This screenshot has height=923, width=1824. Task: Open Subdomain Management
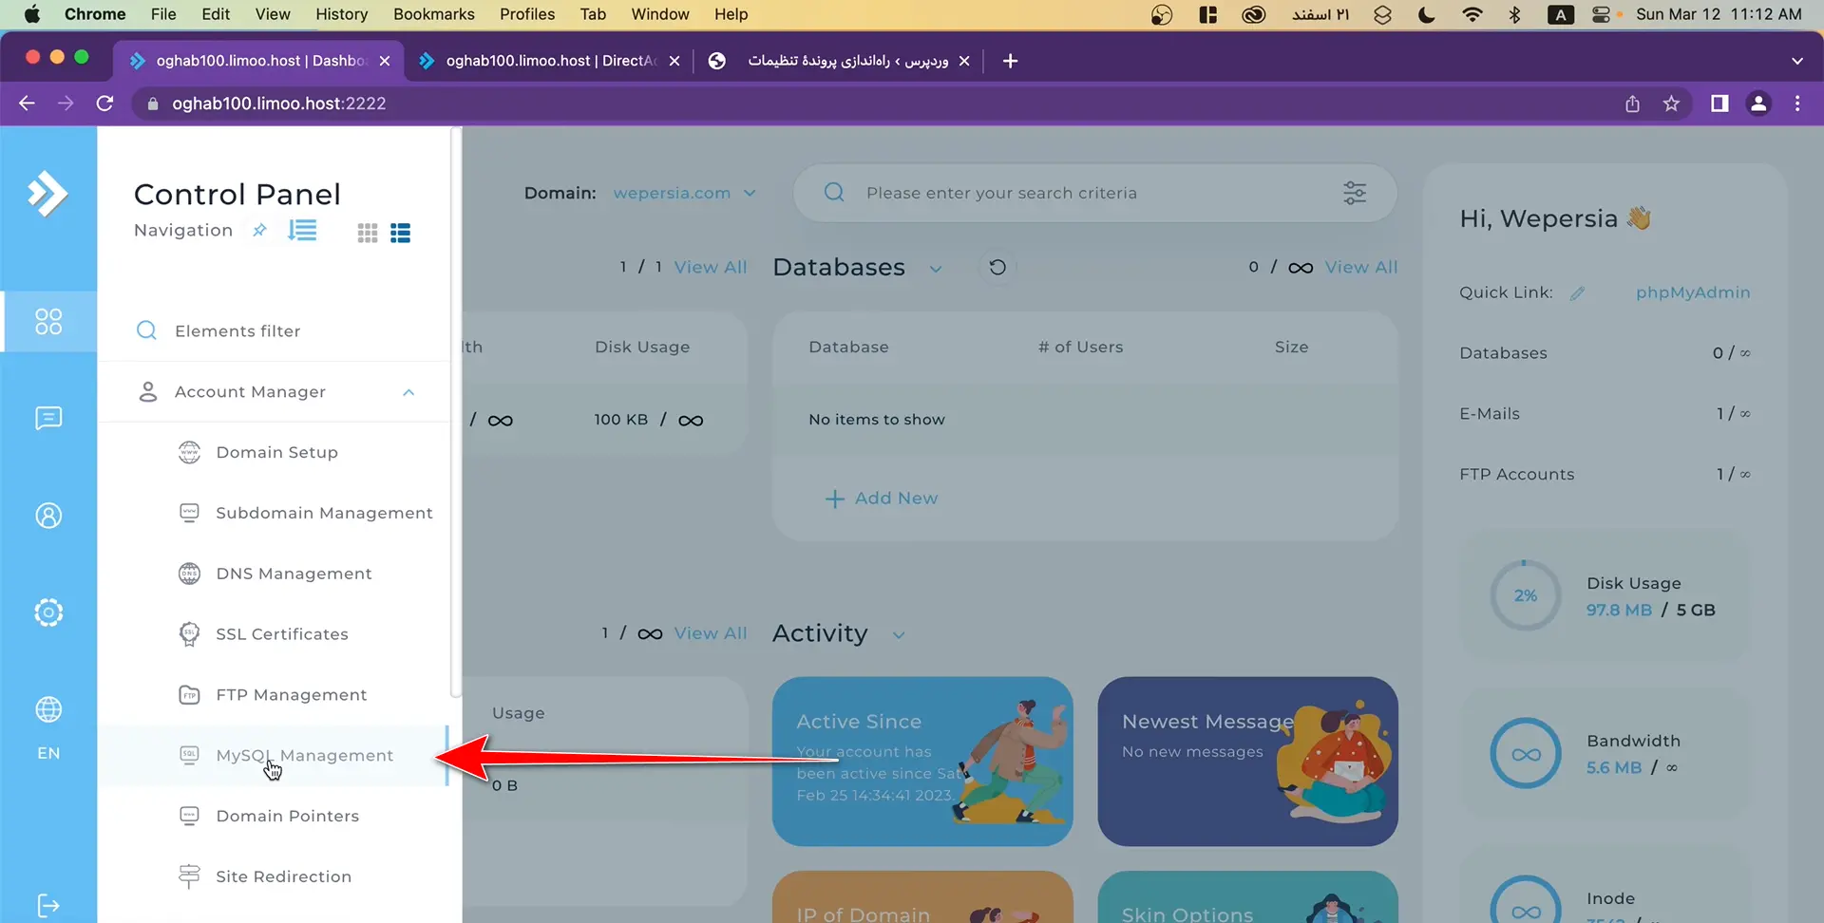[x=324, y=513]
